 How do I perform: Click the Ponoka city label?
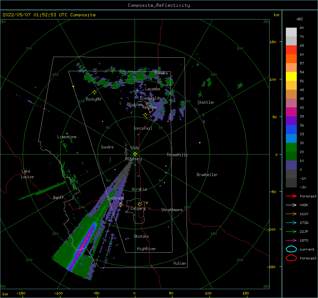pos(161,73)
